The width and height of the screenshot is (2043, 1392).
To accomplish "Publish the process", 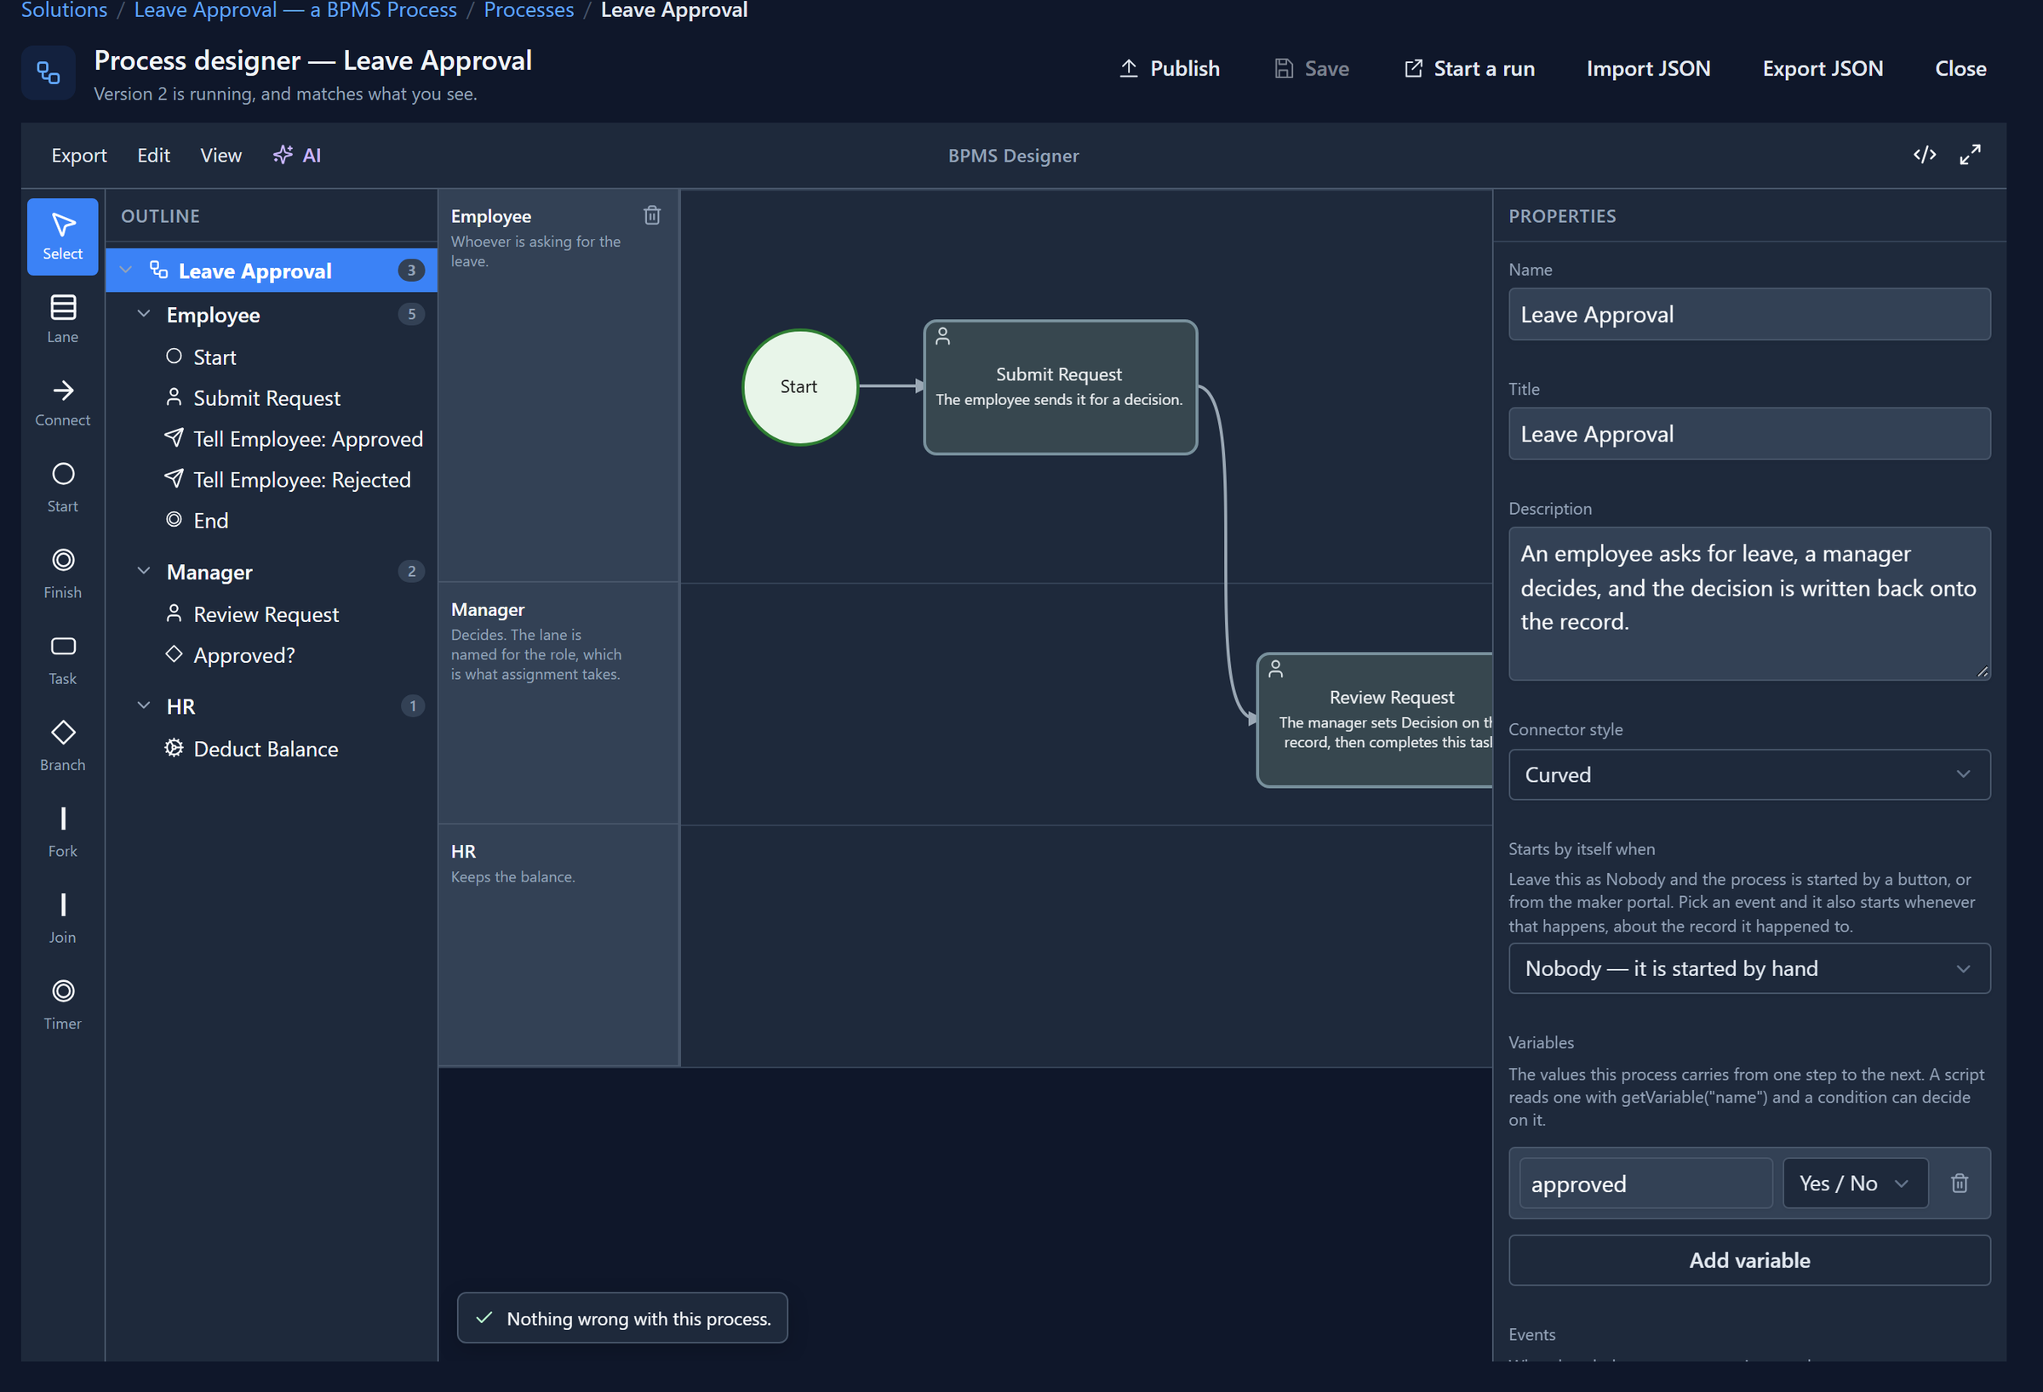I will coord(1169,69).
